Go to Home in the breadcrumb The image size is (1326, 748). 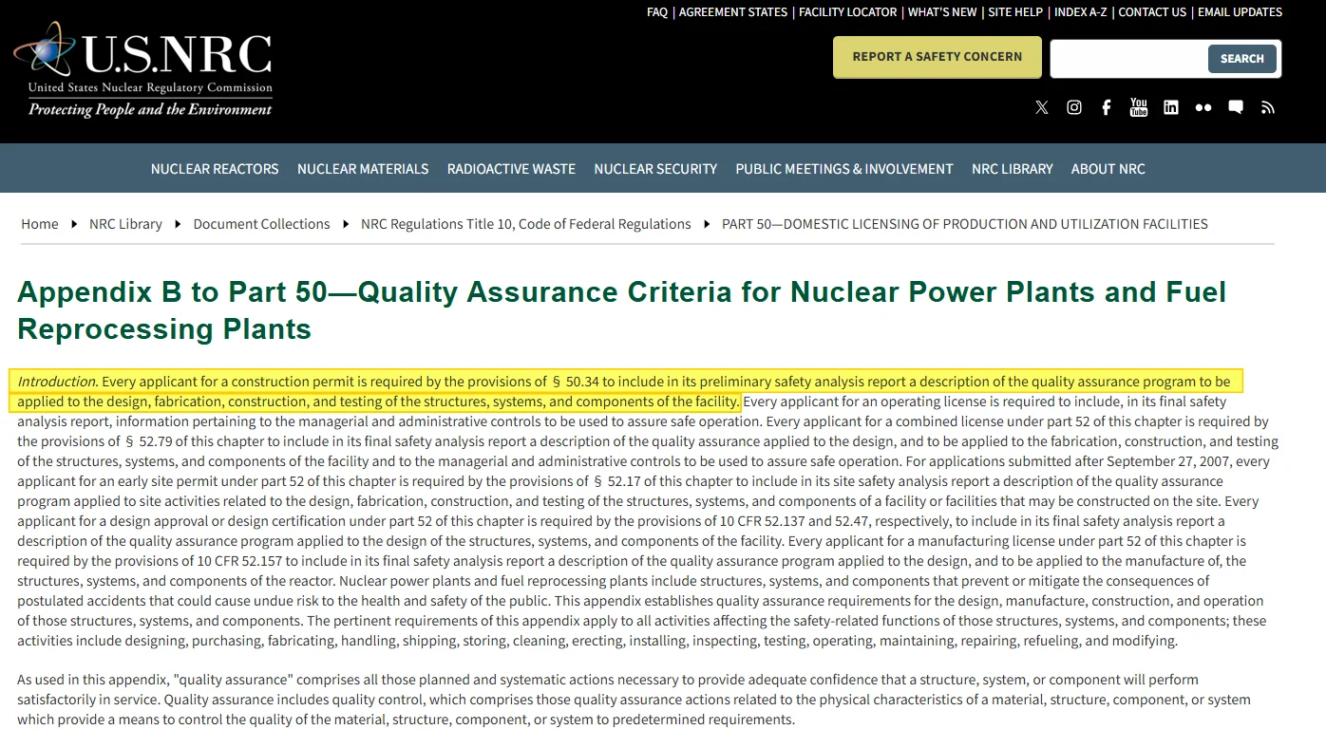pos(40,224)
